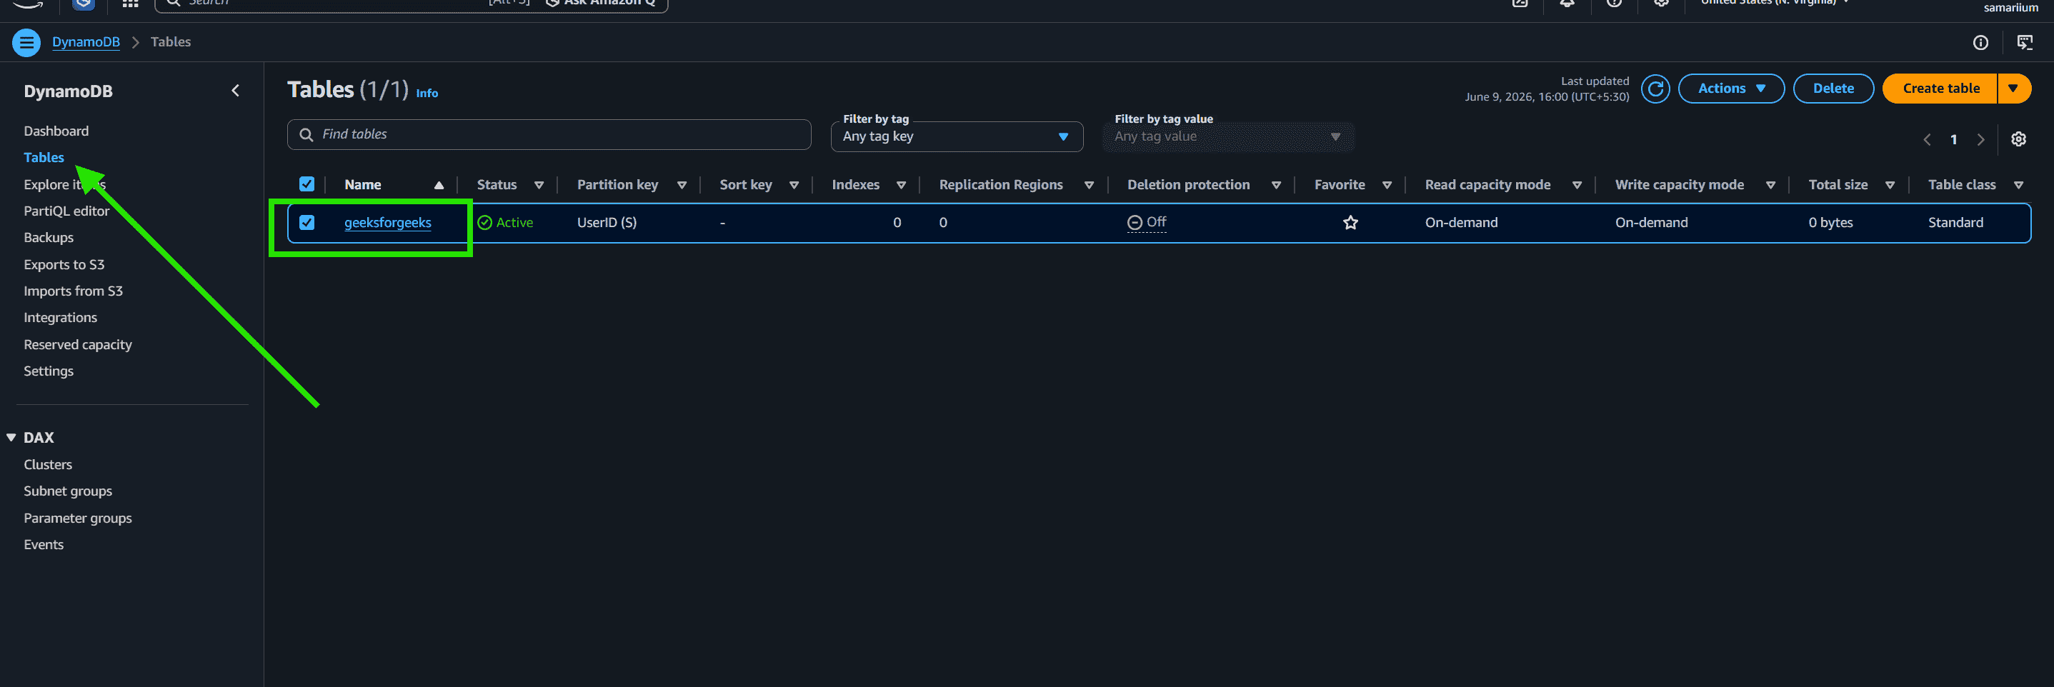
Task: Sort by Replication Regions arrow
Action: pos(1090,185)
